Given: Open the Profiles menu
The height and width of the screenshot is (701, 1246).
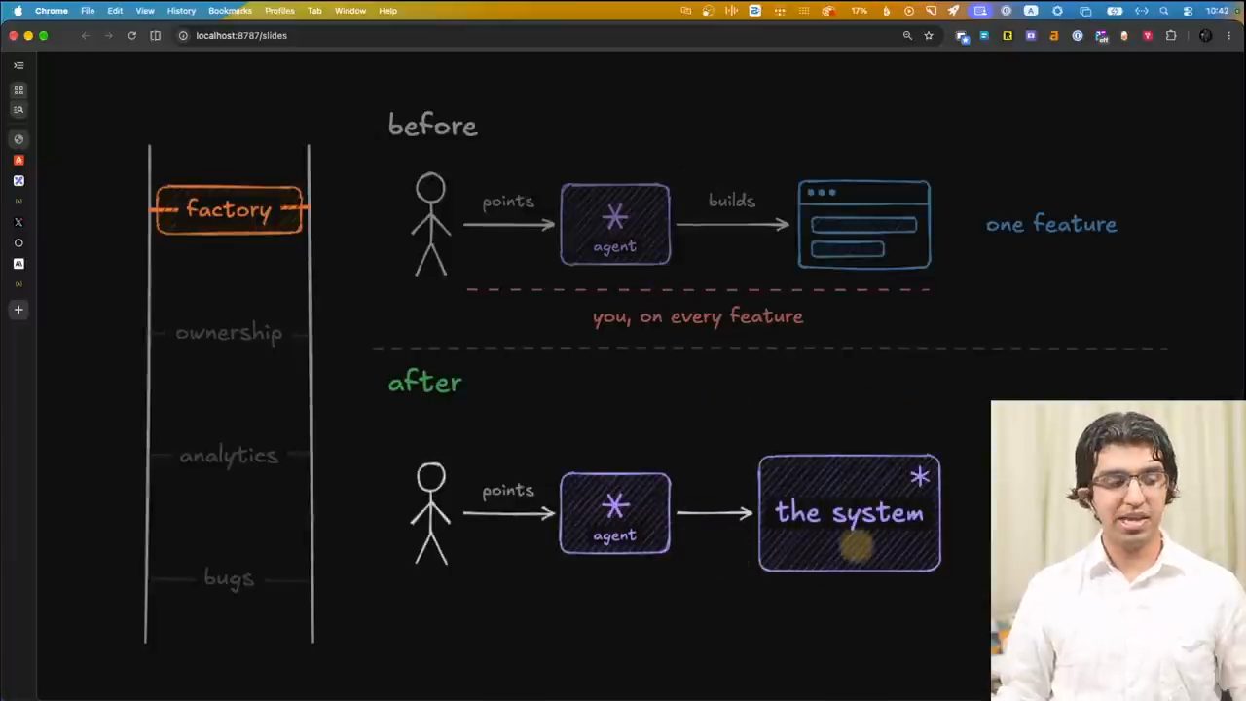Looking at the screenshot, I should pos(279,11).
